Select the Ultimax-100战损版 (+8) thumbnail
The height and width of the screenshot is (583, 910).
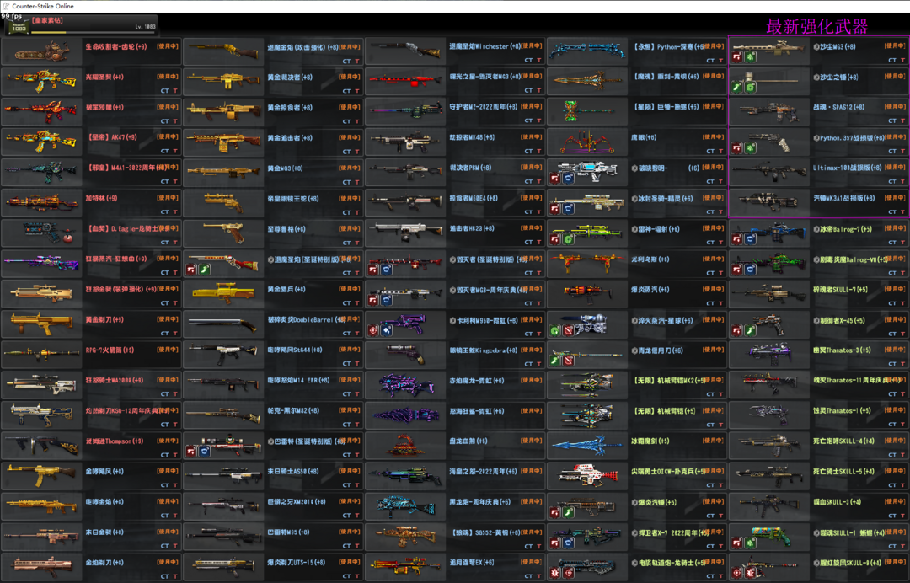pos(768,173)
